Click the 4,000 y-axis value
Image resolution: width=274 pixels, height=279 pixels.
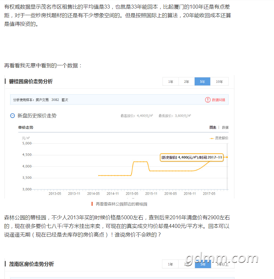[27, 166]
